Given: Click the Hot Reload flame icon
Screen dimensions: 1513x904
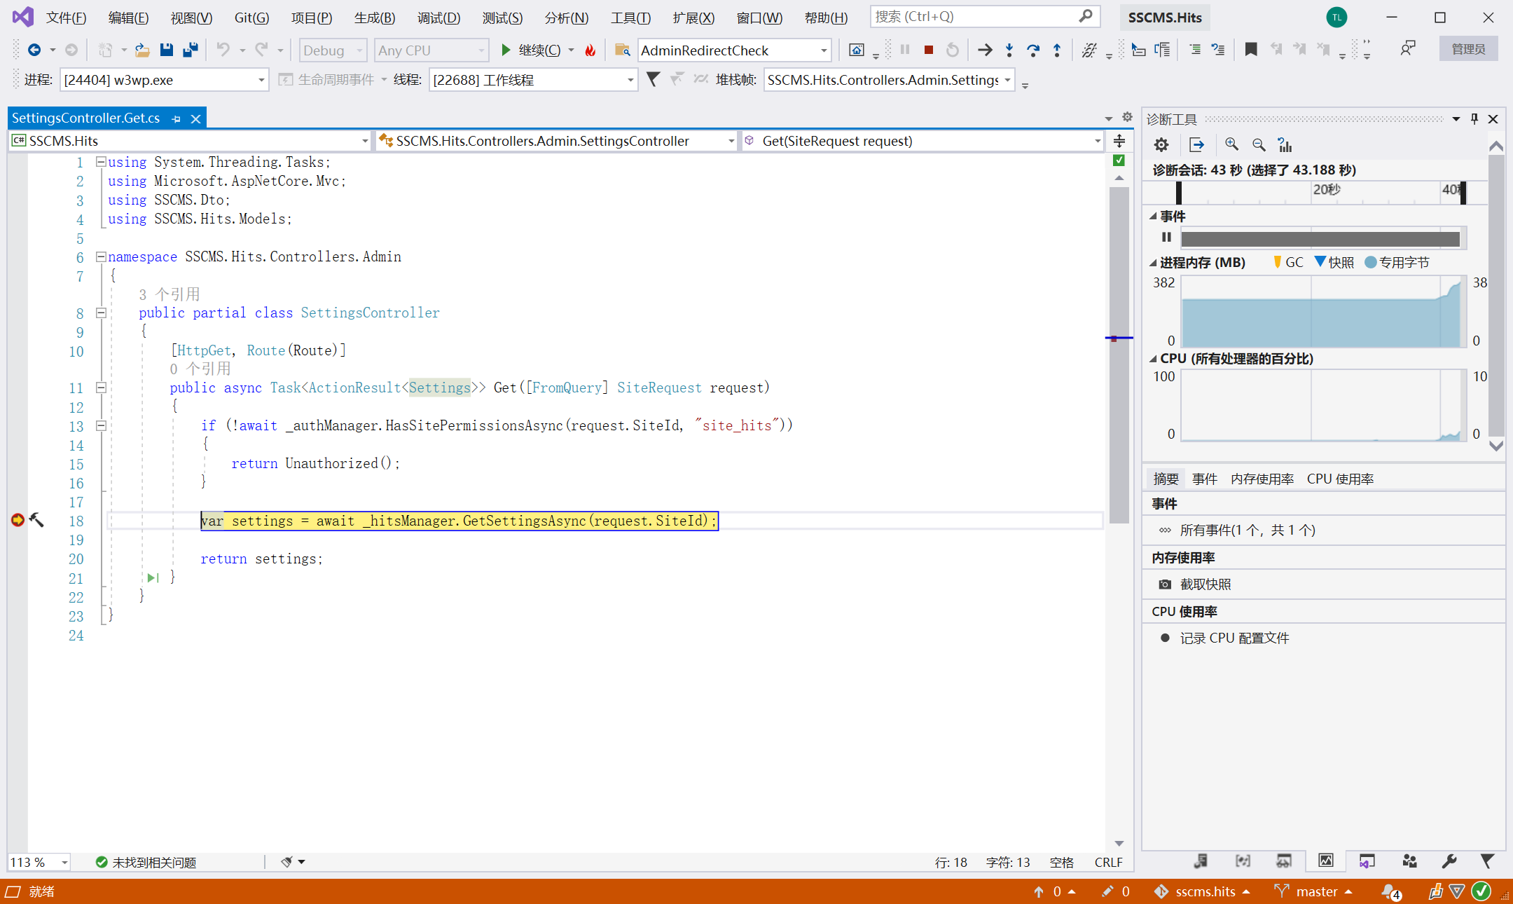Looking at the screenshot, I should coord(590,50).
